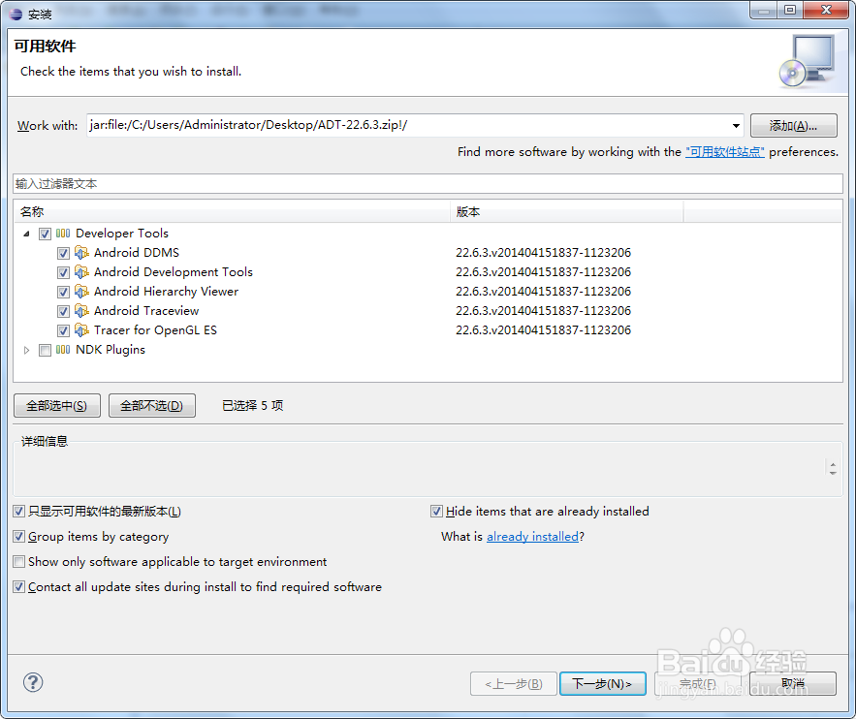Enable Show only software applicable to target environment
Viewport: 856px width, 719px height.
click(x=19, y=561)
